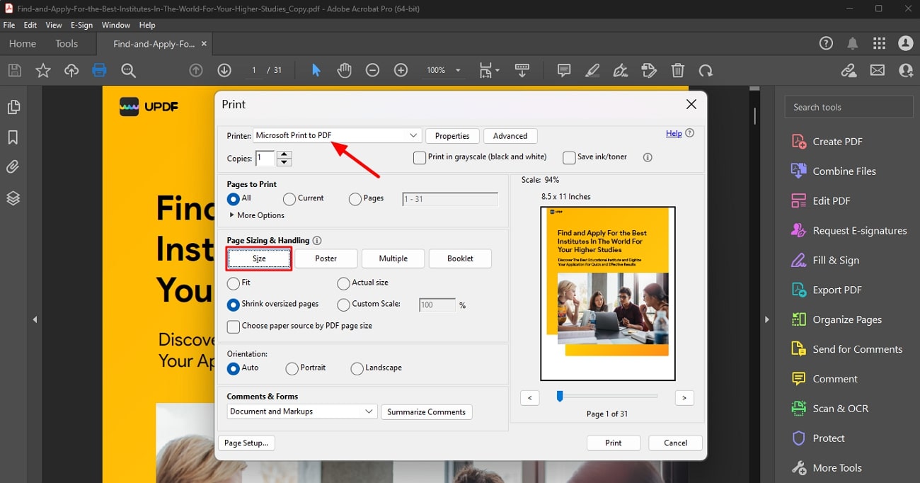The image size is (920, 483).
Task: Click the page preview thumbnail
Action: 608,293
